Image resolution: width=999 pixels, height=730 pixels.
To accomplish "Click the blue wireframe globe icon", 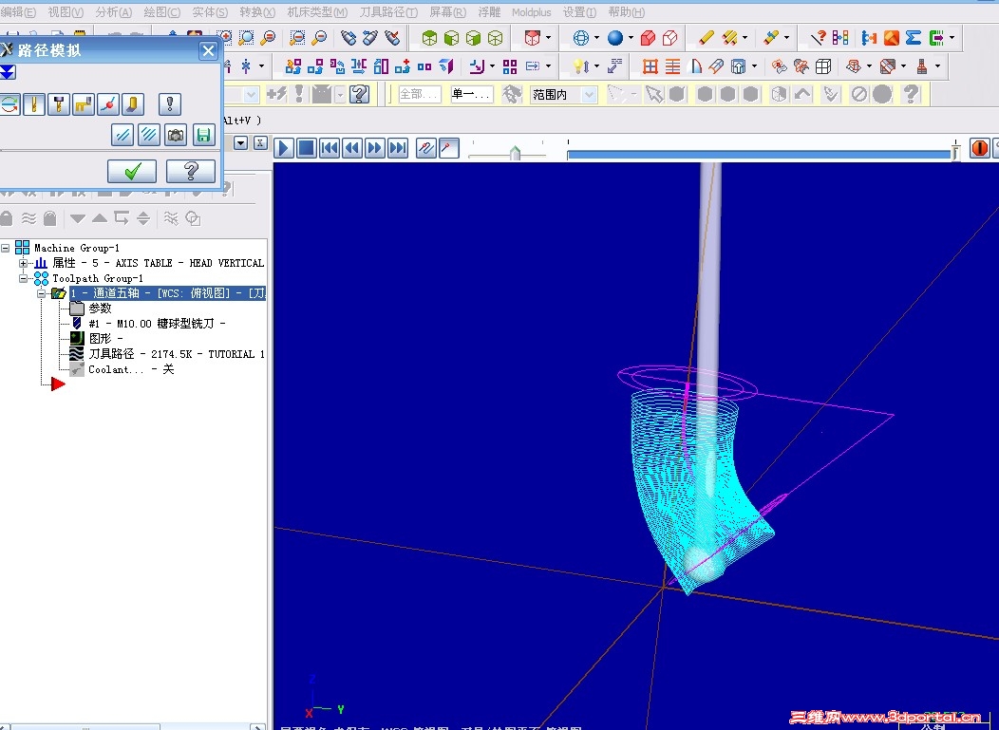I will pos(580,38).
